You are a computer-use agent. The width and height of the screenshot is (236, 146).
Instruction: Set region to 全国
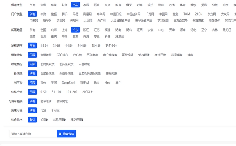[x=43, y=30]
